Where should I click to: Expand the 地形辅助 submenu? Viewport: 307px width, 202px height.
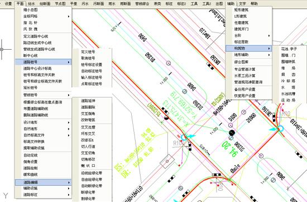pos(248,55)
